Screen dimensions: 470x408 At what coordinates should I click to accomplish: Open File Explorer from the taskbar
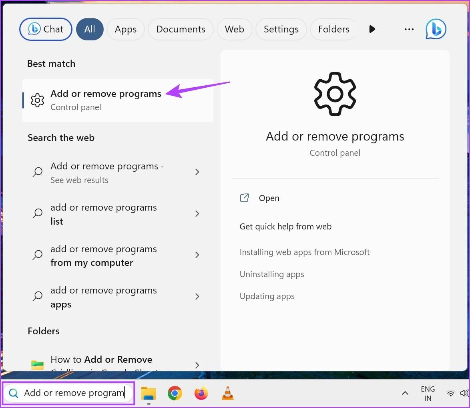click(x=149, y=393)
